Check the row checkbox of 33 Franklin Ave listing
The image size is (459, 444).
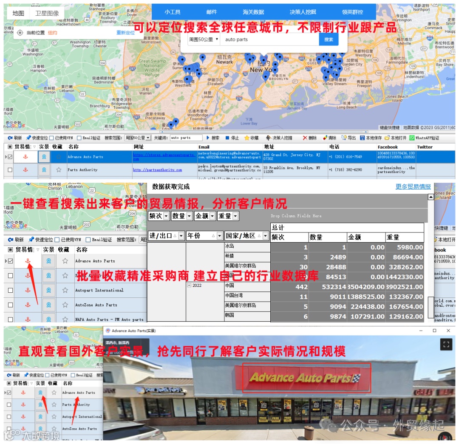pos(10,170)
